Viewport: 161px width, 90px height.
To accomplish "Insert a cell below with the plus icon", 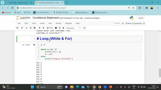I will 22,28.
